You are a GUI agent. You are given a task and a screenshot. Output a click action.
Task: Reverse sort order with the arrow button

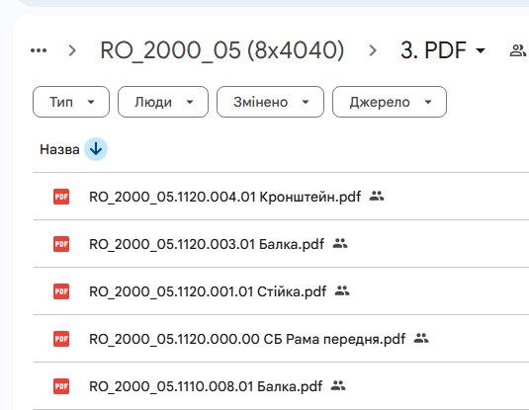tap(96, 149)
